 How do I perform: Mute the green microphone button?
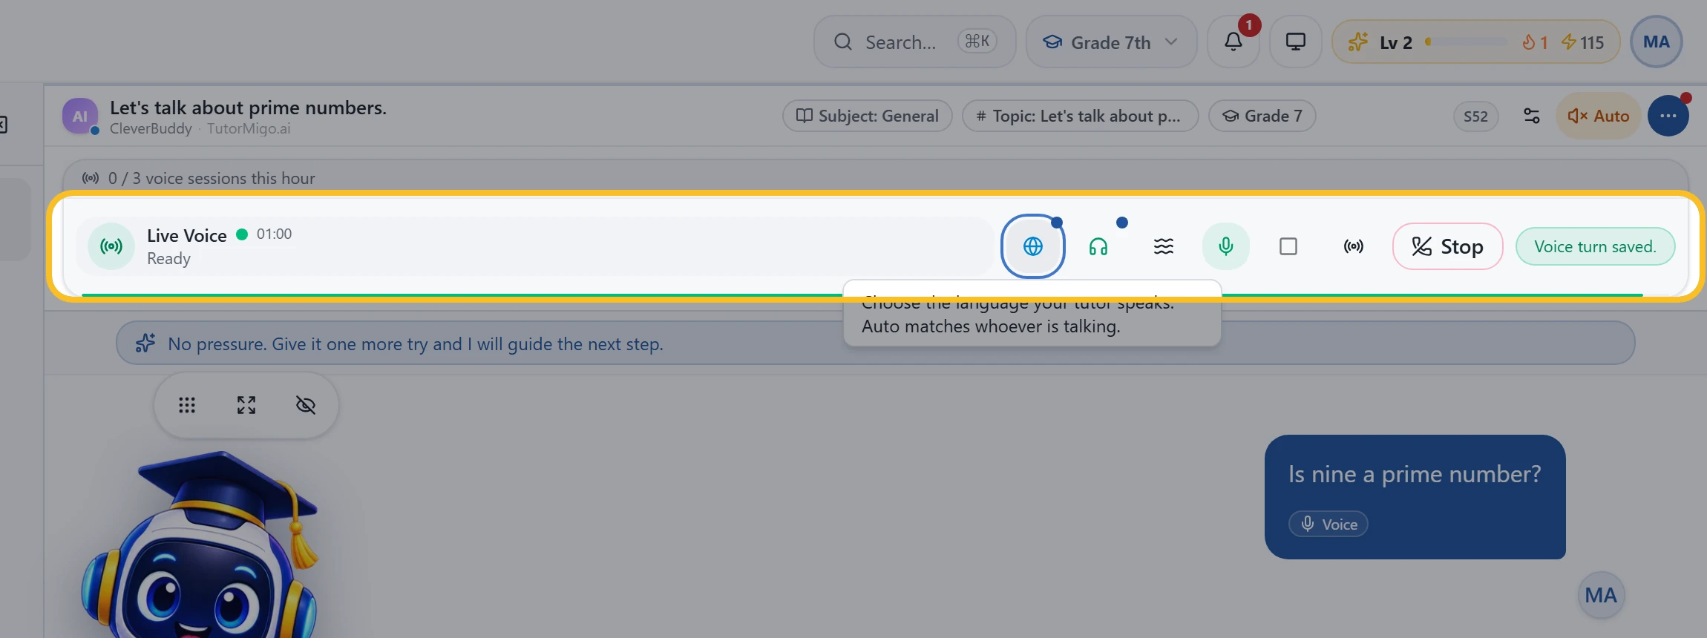pos(1226,246)
